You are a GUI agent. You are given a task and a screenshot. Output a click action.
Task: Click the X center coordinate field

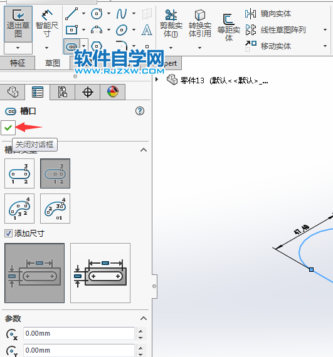click(x=79, y=334)
